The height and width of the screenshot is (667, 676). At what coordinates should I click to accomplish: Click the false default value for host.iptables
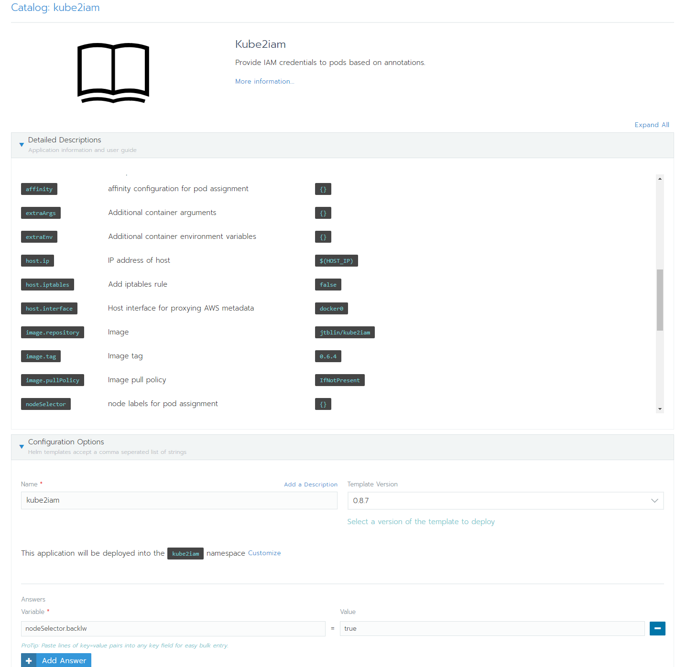[x=328, y=285]
